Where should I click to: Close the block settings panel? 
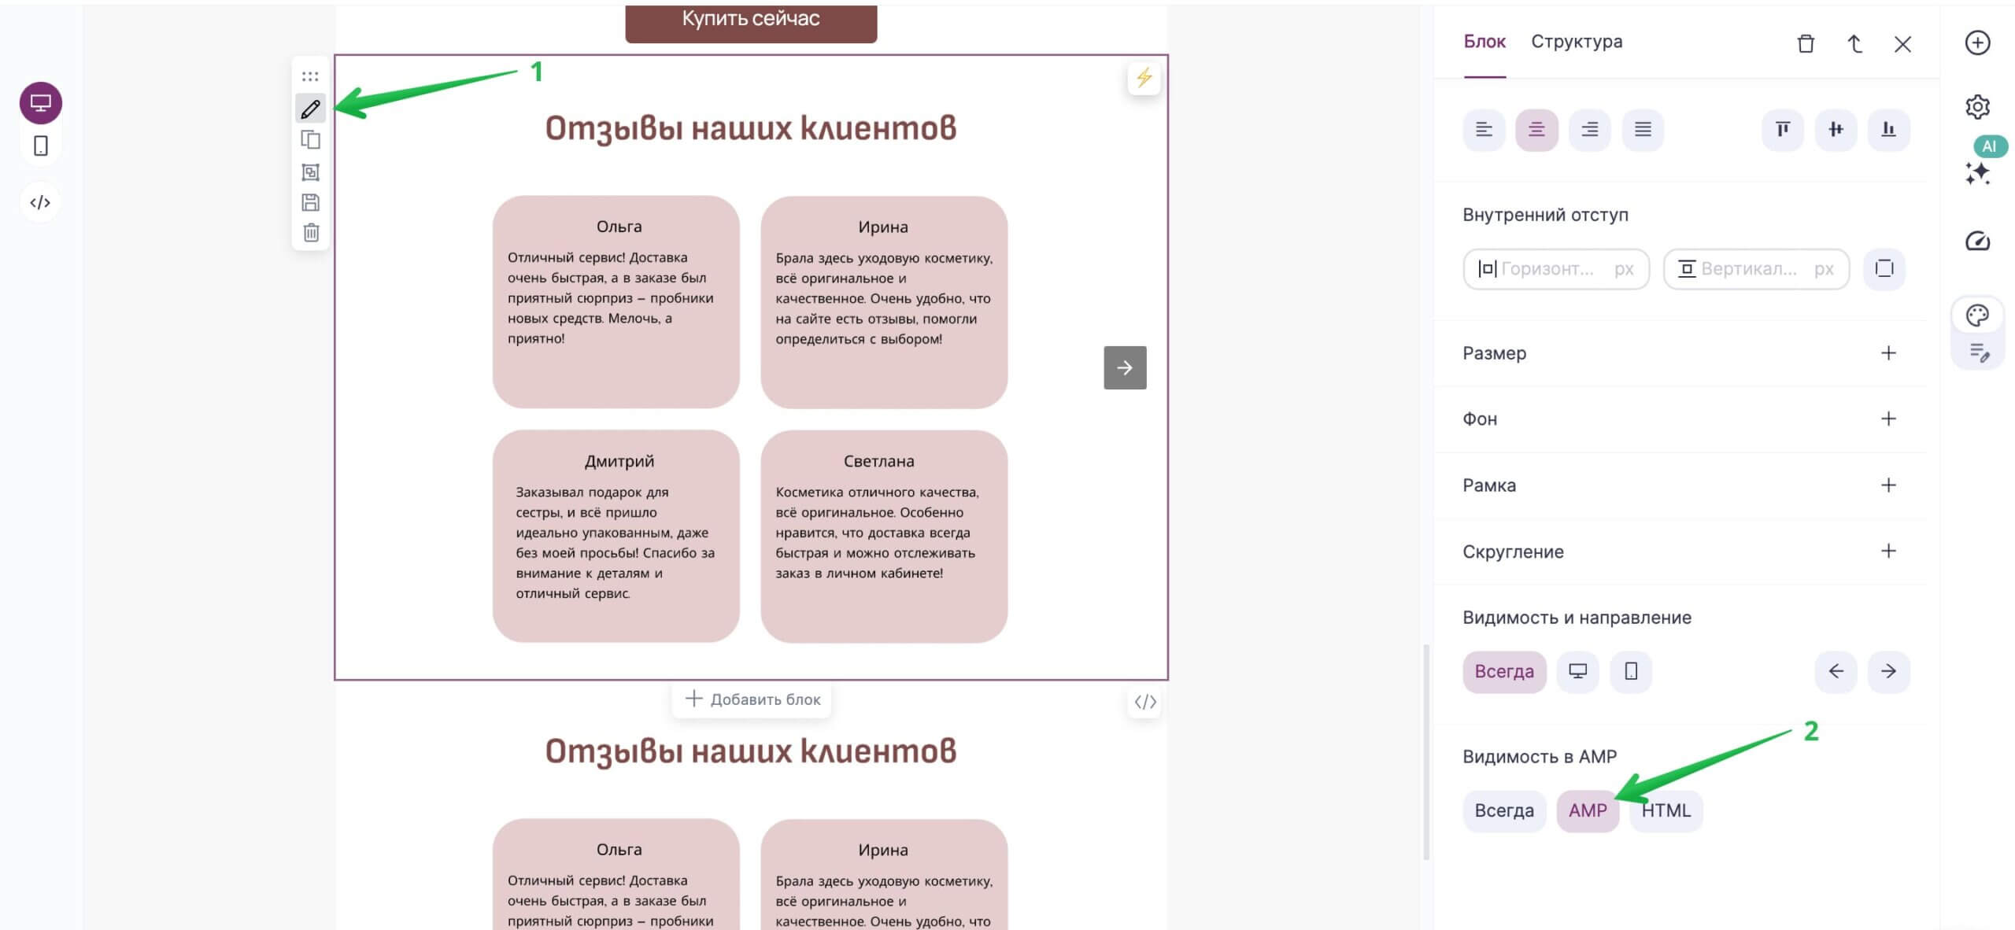point(1902,44)
